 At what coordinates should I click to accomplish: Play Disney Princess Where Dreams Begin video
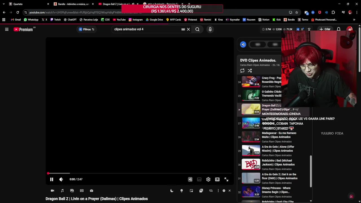[274, 192]
